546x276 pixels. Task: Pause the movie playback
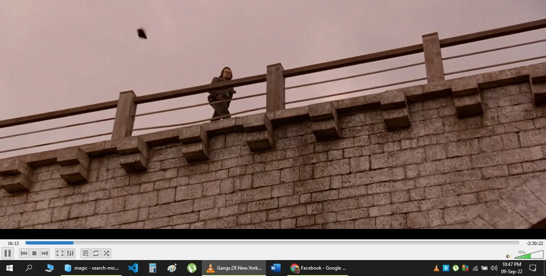click(x=8, y=253)
